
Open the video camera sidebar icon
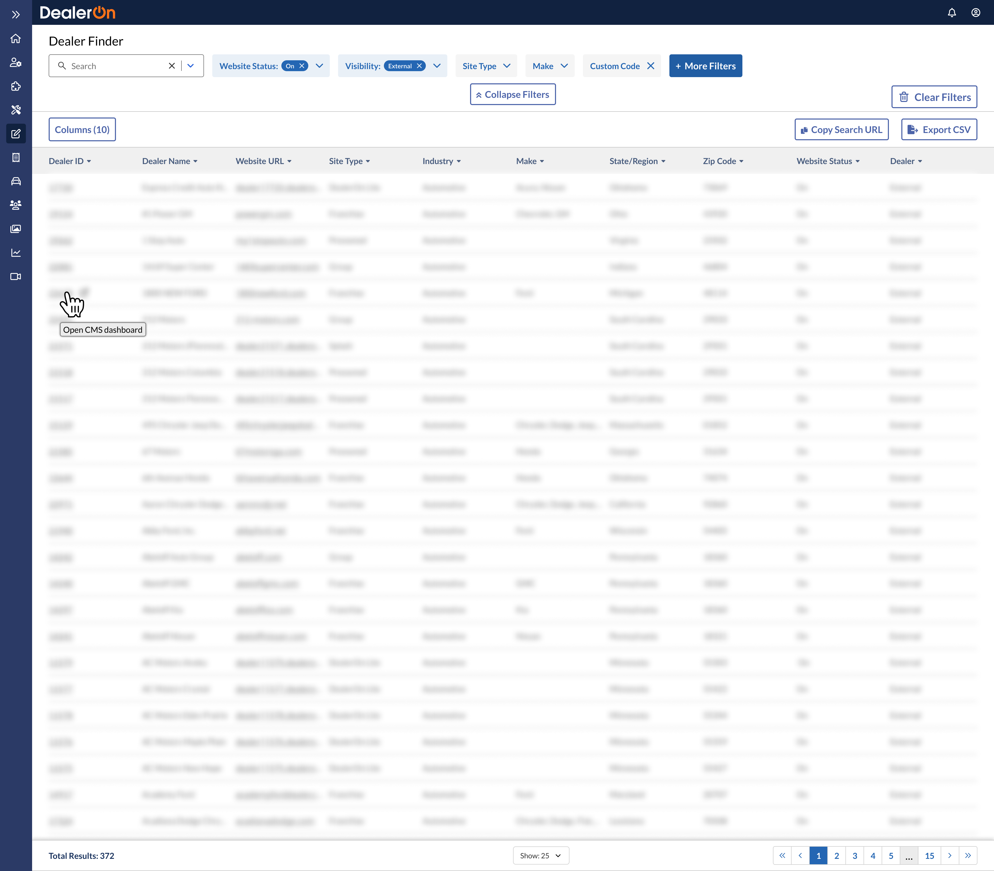(16, 277)
